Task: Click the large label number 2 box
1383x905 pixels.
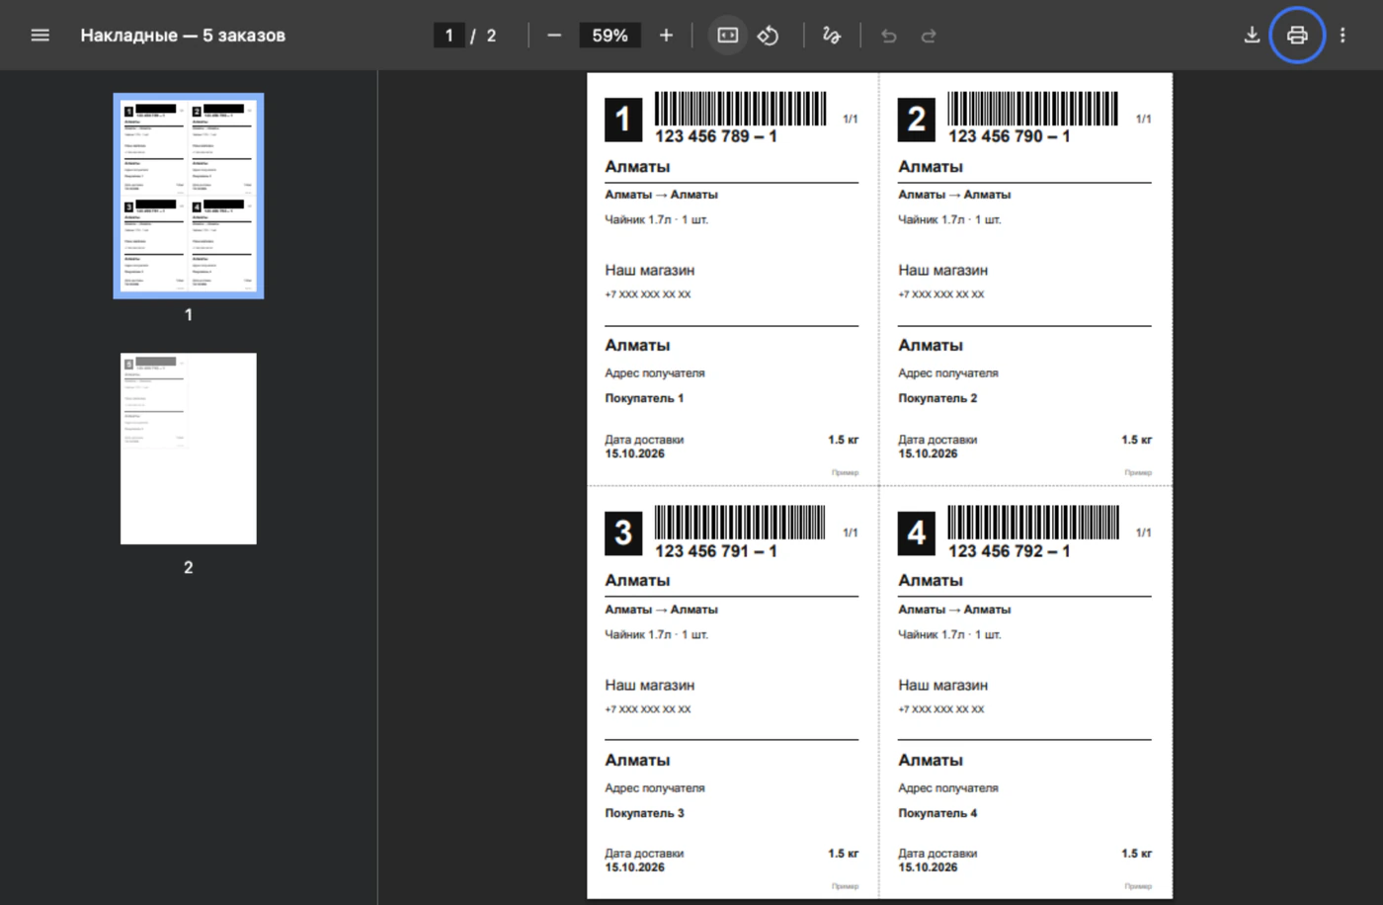Action: point(917,120)
